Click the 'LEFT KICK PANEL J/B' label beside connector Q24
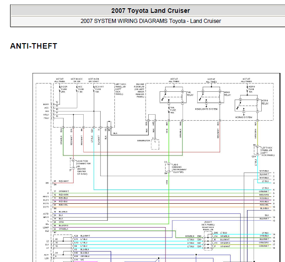The image size is (285, 262). (268, 151)
